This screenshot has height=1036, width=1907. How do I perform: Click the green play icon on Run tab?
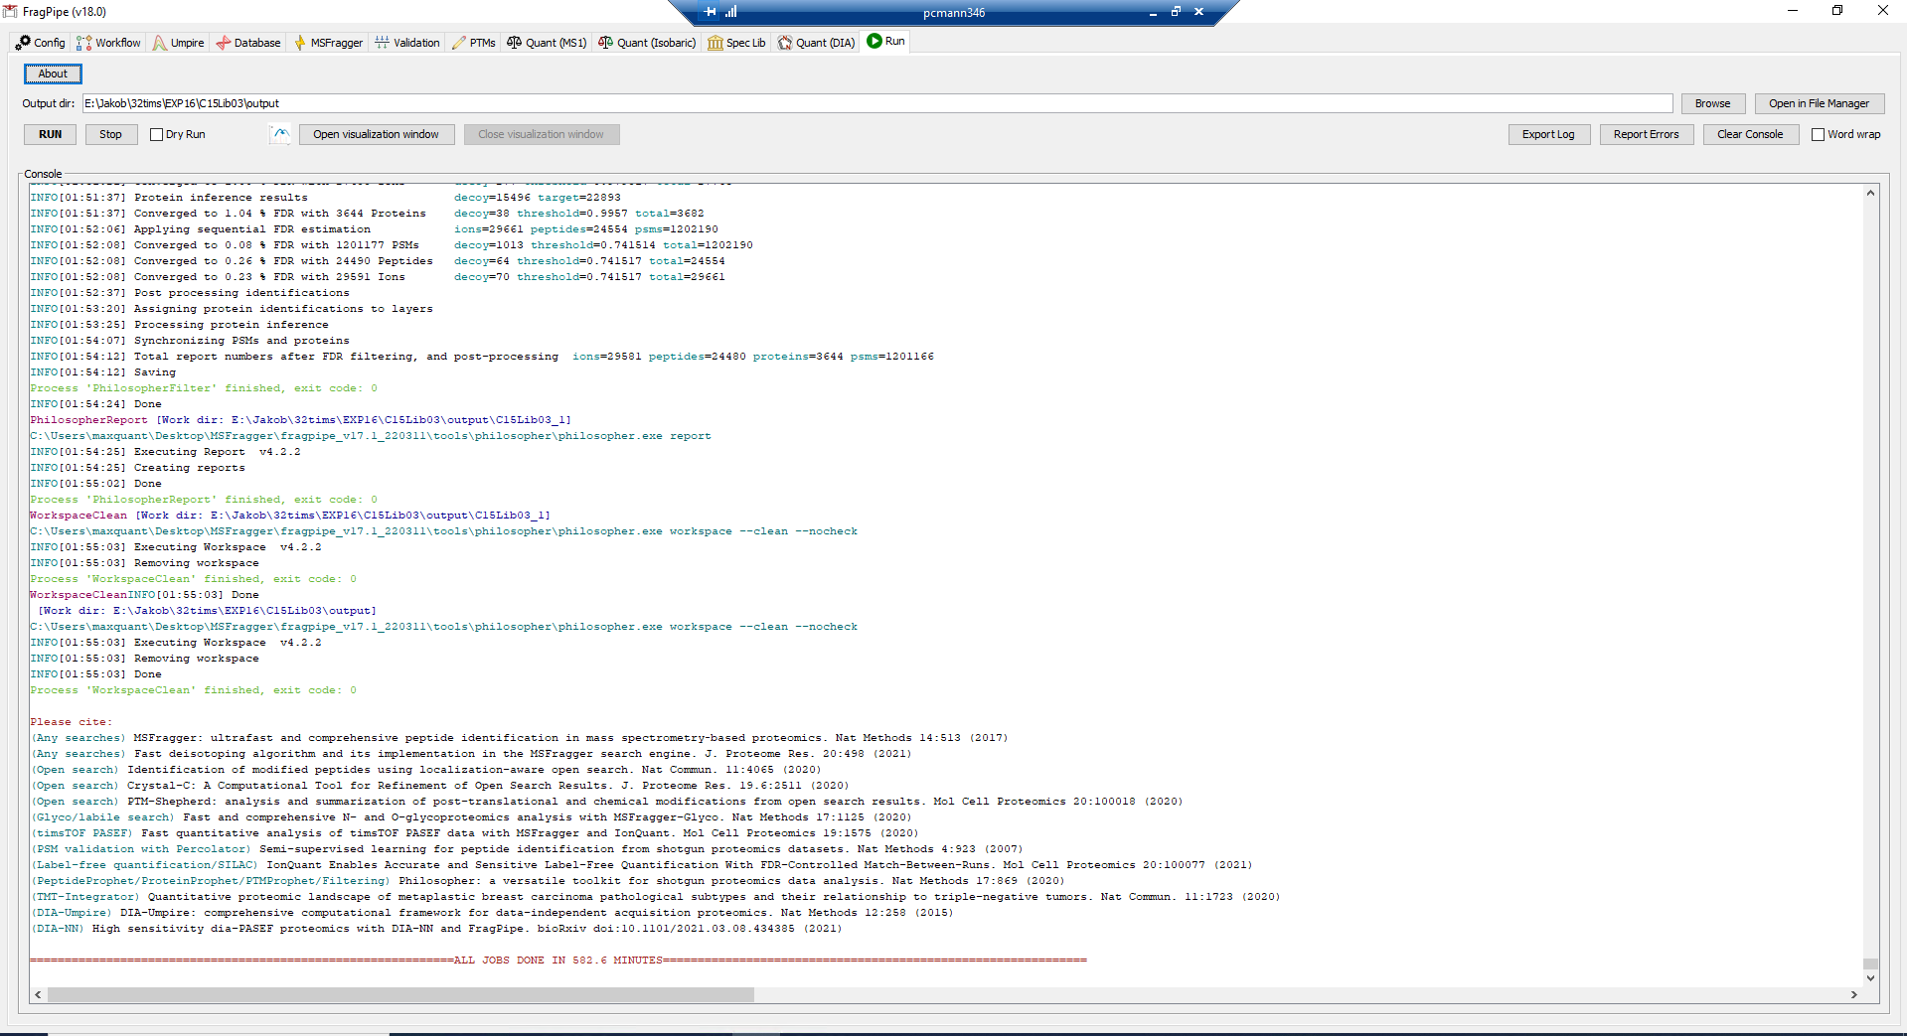(x=874, y=41)
